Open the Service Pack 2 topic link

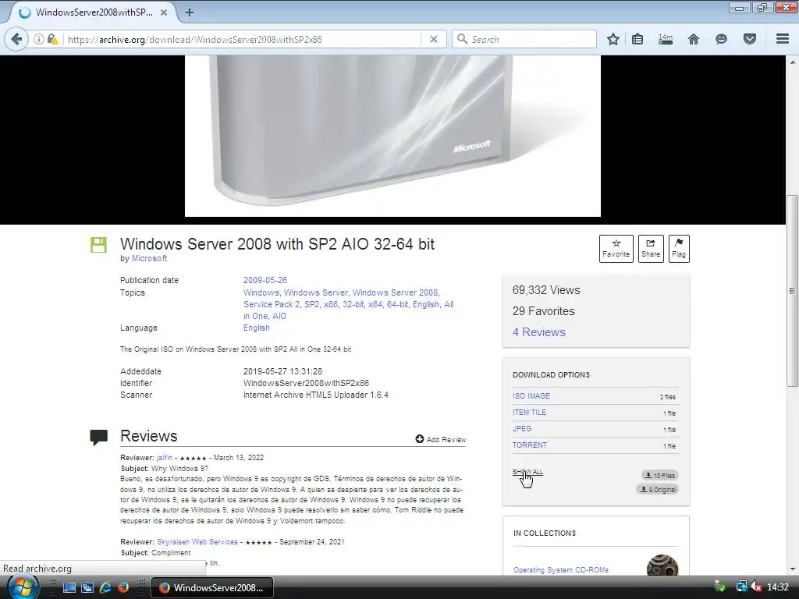(x=272, y=304)
